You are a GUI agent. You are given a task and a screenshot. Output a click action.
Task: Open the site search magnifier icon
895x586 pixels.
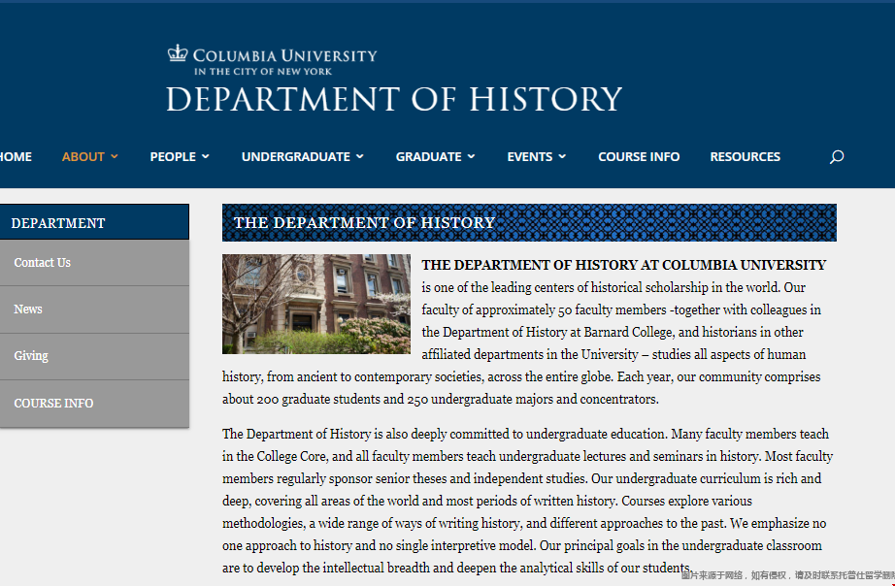836,157
